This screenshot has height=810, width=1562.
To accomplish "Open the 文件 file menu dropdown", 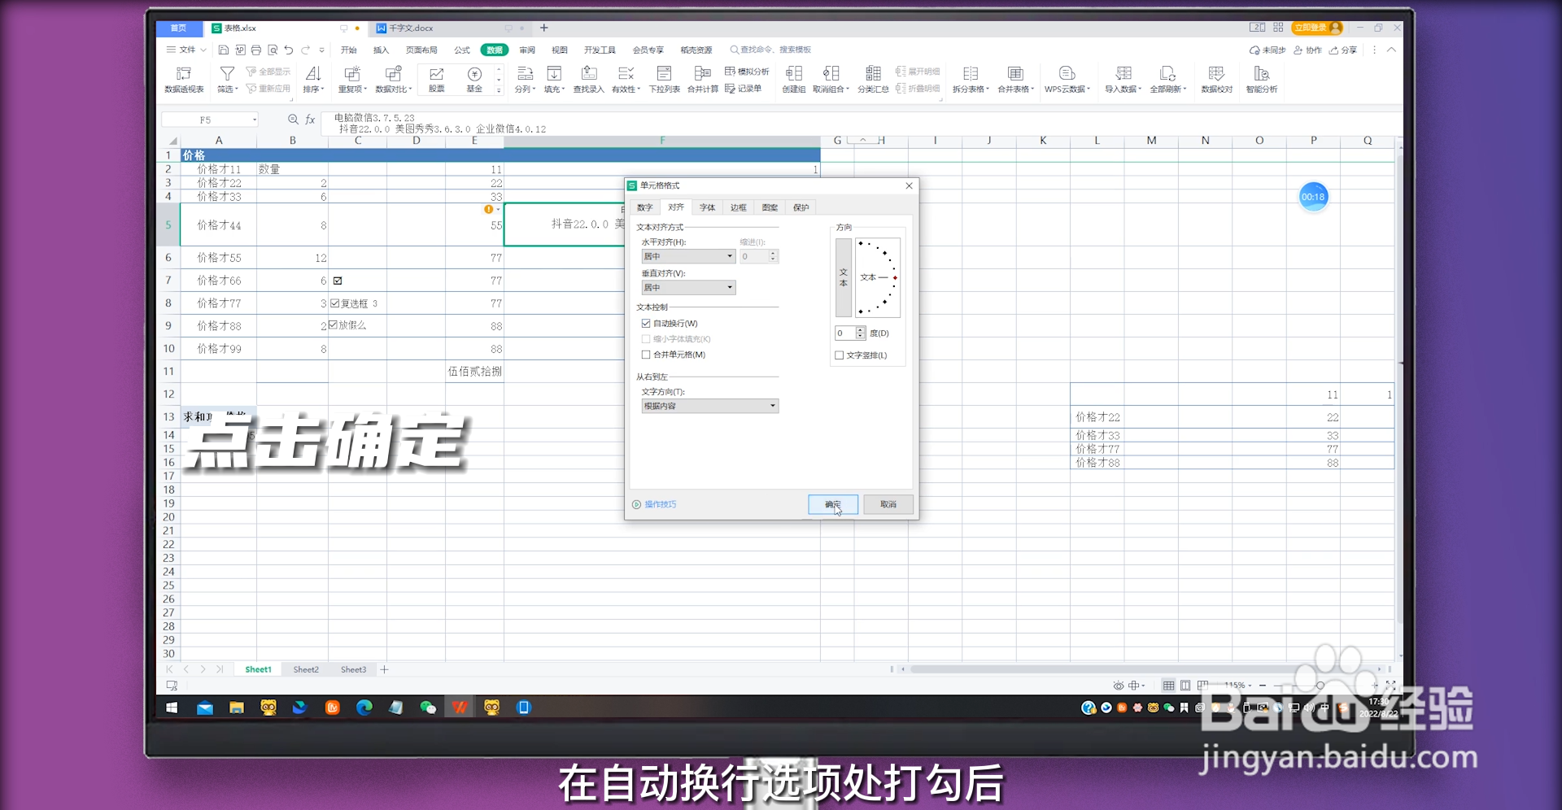I will pyautogui.click(x=186, y=50).
